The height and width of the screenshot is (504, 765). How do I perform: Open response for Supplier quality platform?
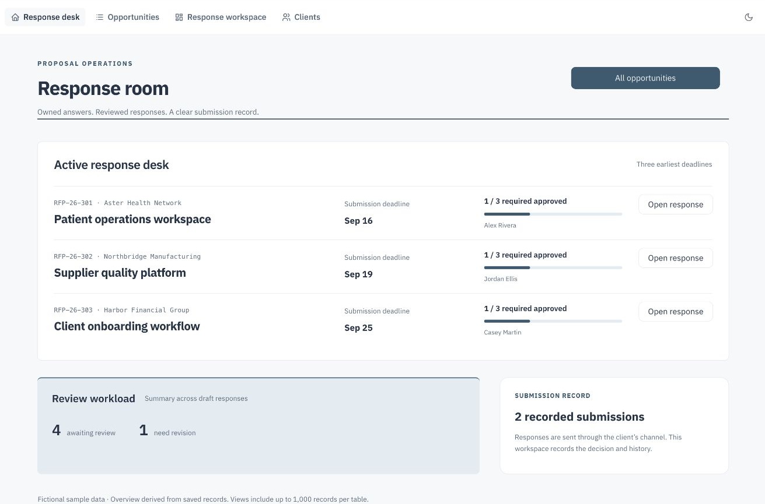point(676,258)
